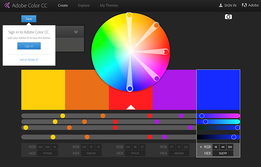Select the red base color wheel marker
The width and height of the screenshot is (261, 167).
tap(166, 52)
